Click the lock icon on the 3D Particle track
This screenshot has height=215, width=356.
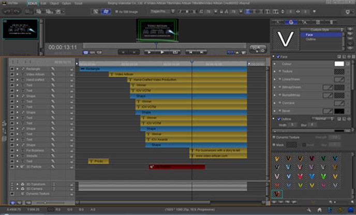[x=72, y=167]
